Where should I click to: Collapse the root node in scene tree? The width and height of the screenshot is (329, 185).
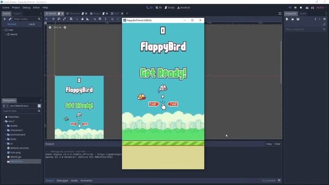4,30
